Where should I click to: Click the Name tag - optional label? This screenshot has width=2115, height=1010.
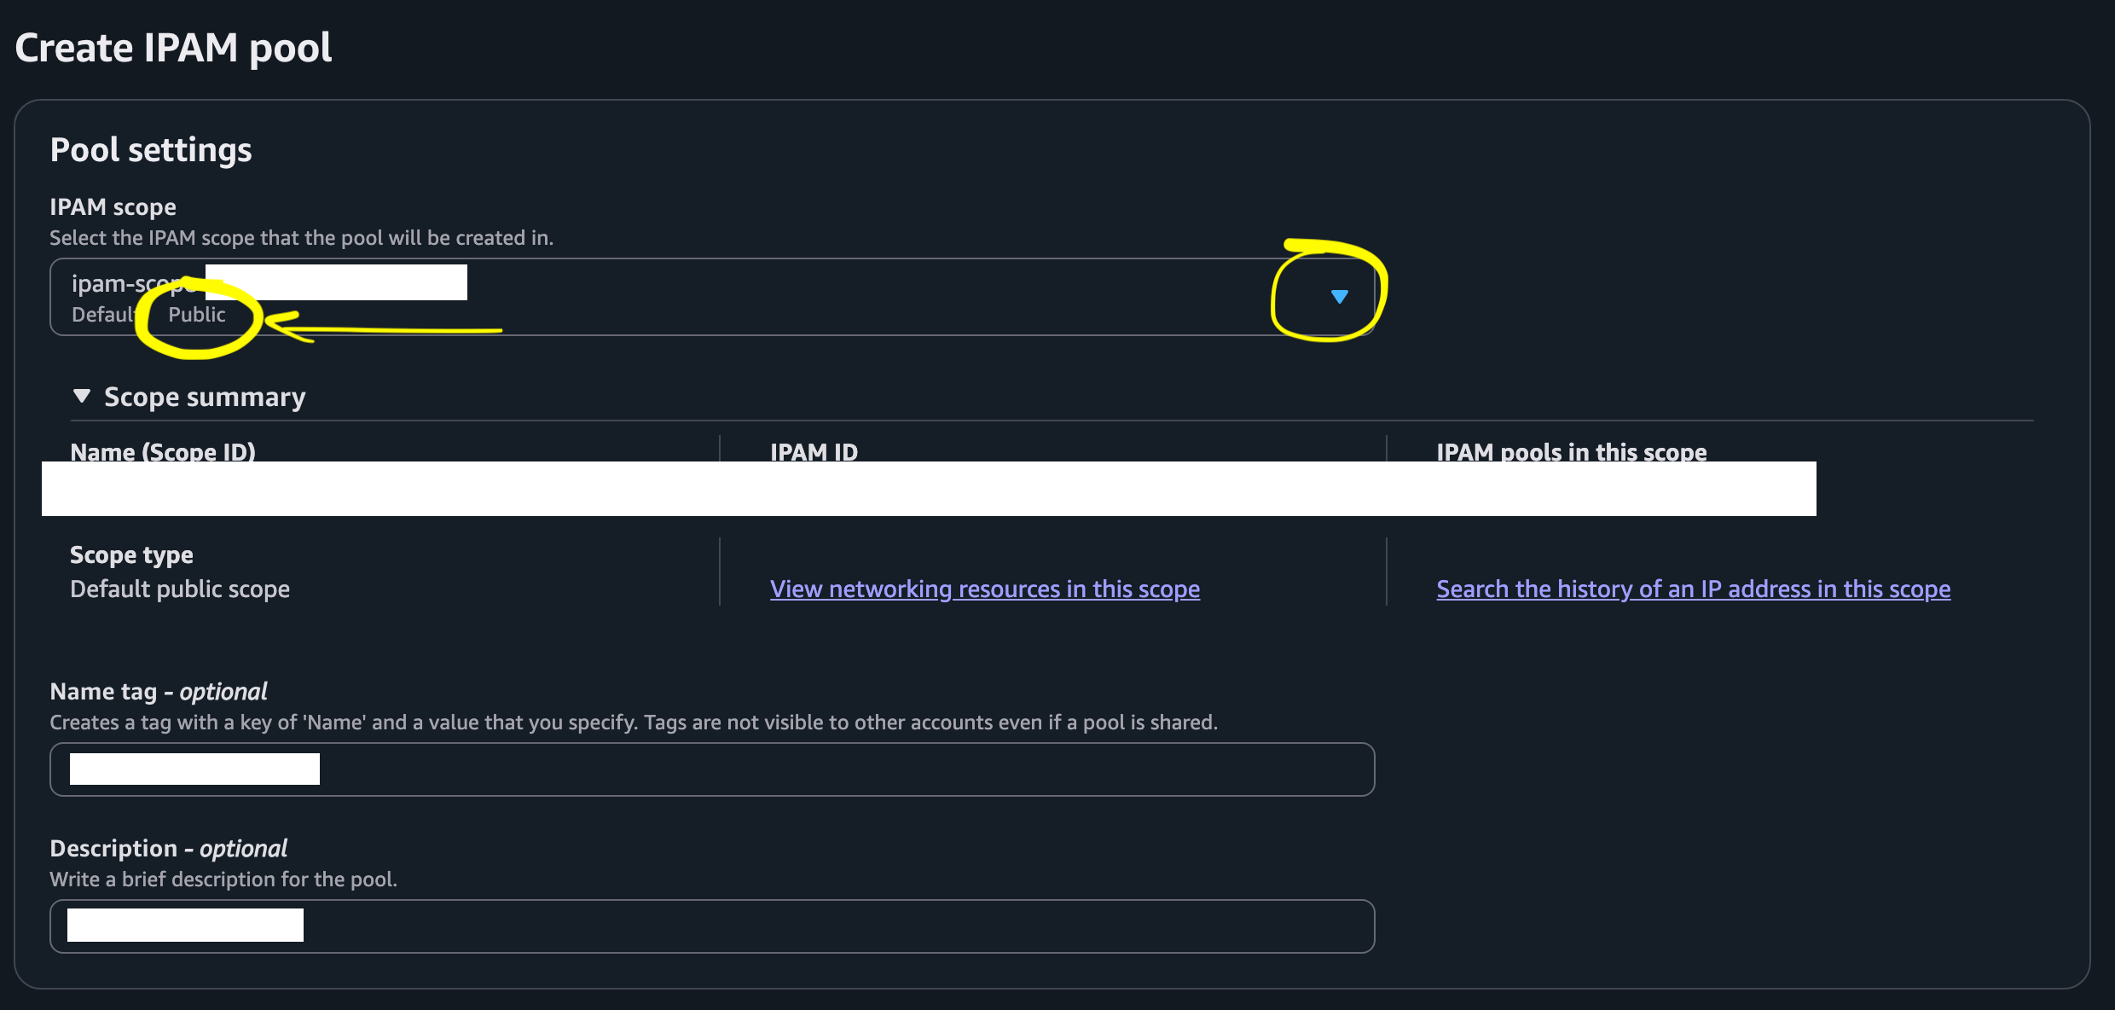point(158,692)
